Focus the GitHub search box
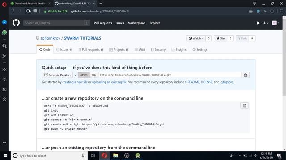286x160 pixels. 57,23
